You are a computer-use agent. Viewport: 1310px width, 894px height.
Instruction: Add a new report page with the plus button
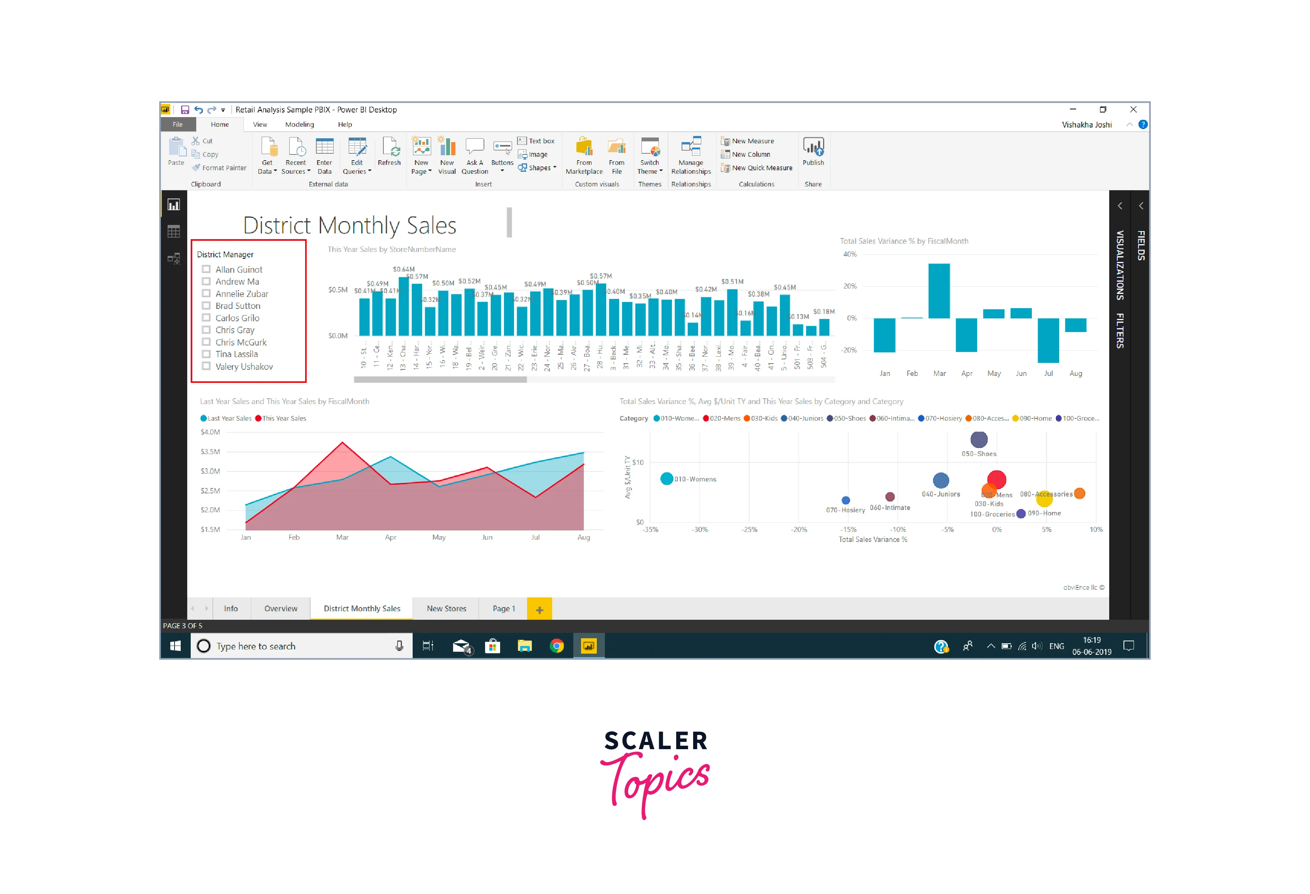click(539, 609)
